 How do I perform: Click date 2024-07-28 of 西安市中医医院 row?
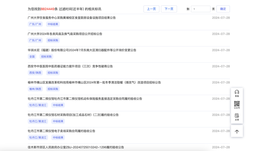(221, 66)
